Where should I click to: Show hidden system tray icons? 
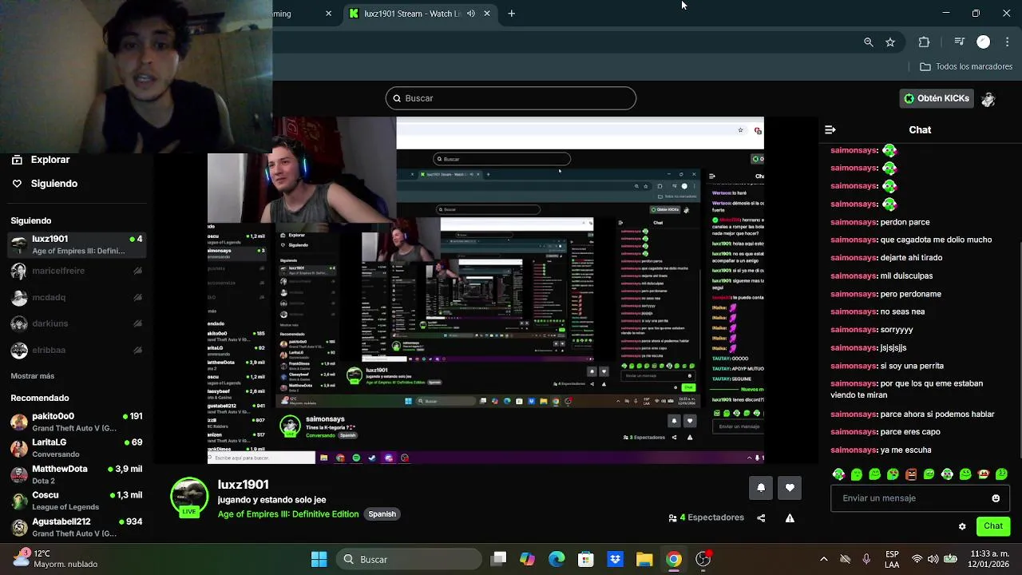point(824,559)
